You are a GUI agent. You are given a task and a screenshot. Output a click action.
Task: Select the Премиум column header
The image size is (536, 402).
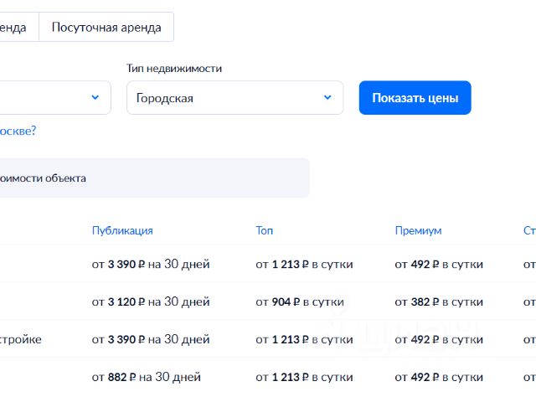pyautogui.click(x=418, y=230)
